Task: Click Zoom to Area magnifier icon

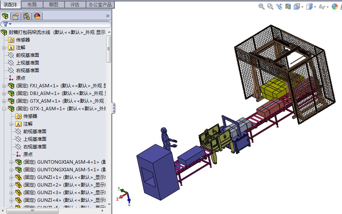Action: (270, 6)
